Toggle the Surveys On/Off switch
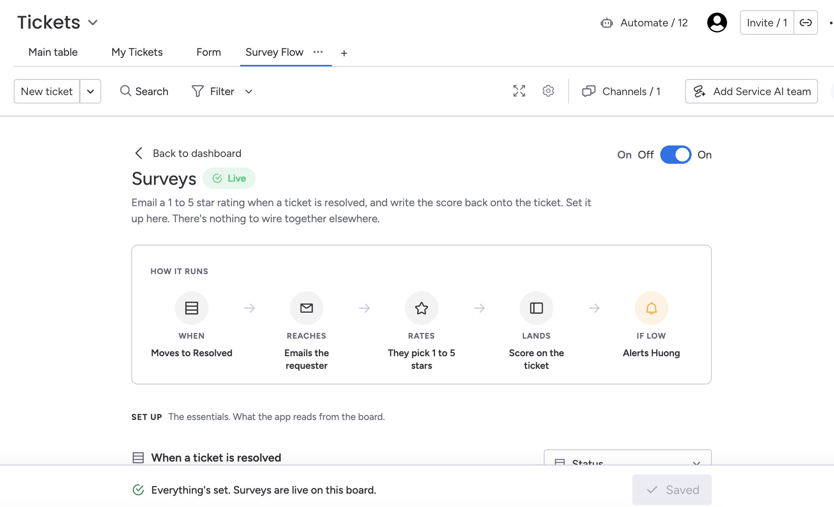 tap(676, 155)
